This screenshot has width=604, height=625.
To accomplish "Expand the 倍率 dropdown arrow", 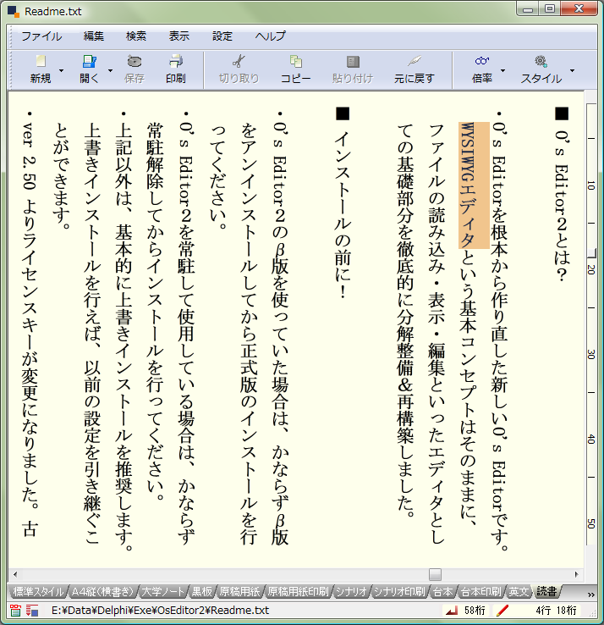I will click(502, 70).
